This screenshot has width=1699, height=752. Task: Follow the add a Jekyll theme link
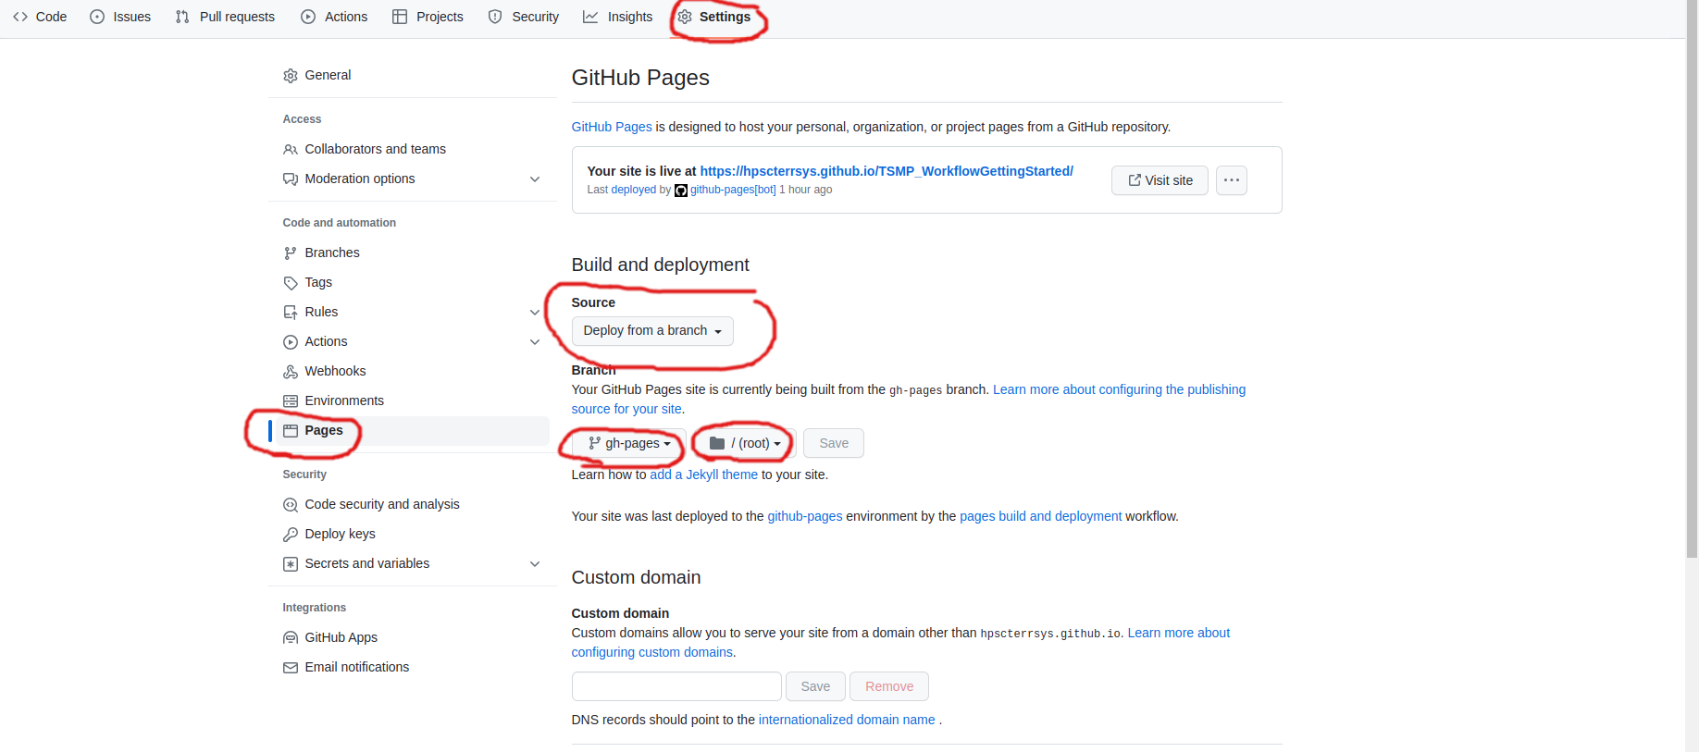(x=704, y=475)
